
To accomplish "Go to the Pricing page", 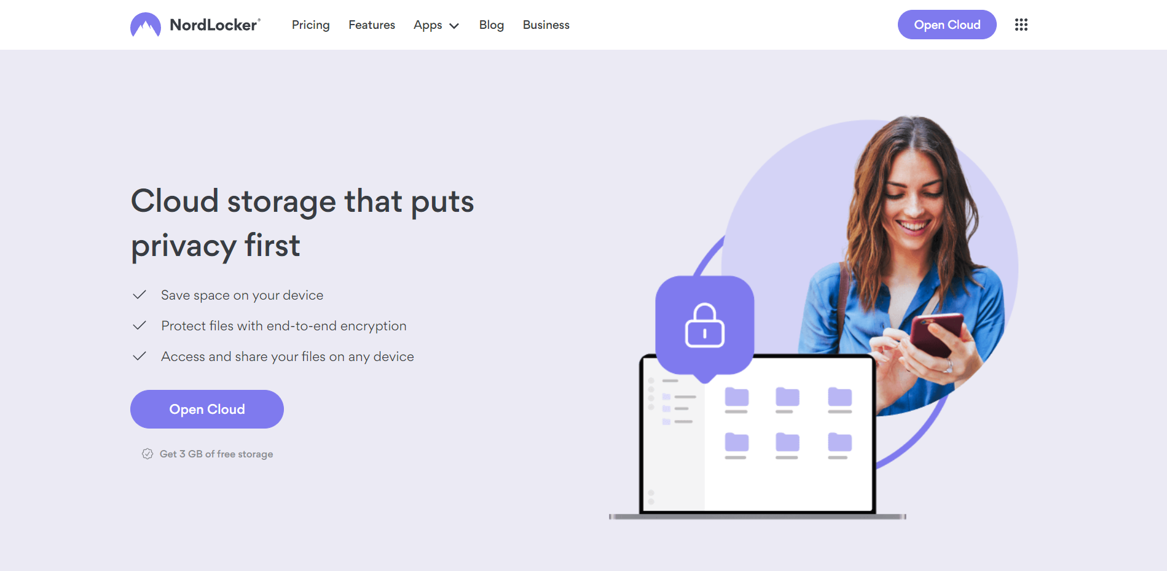I will pos(310,25).
